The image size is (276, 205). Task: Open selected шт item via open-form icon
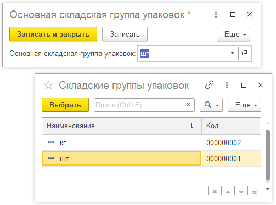click(x=245, y=53)
